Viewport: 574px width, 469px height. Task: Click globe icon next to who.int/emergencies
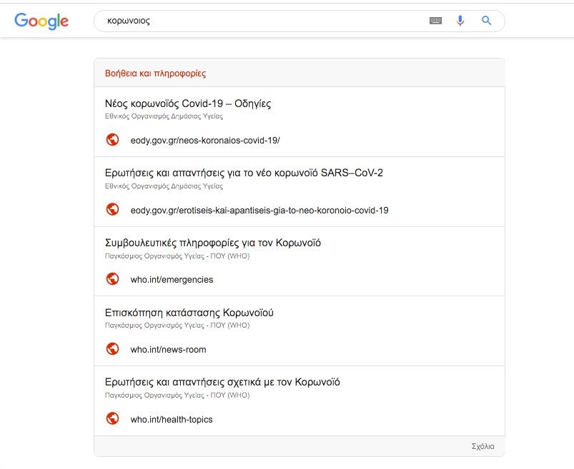pyautogui.click(x=112, y=279)
